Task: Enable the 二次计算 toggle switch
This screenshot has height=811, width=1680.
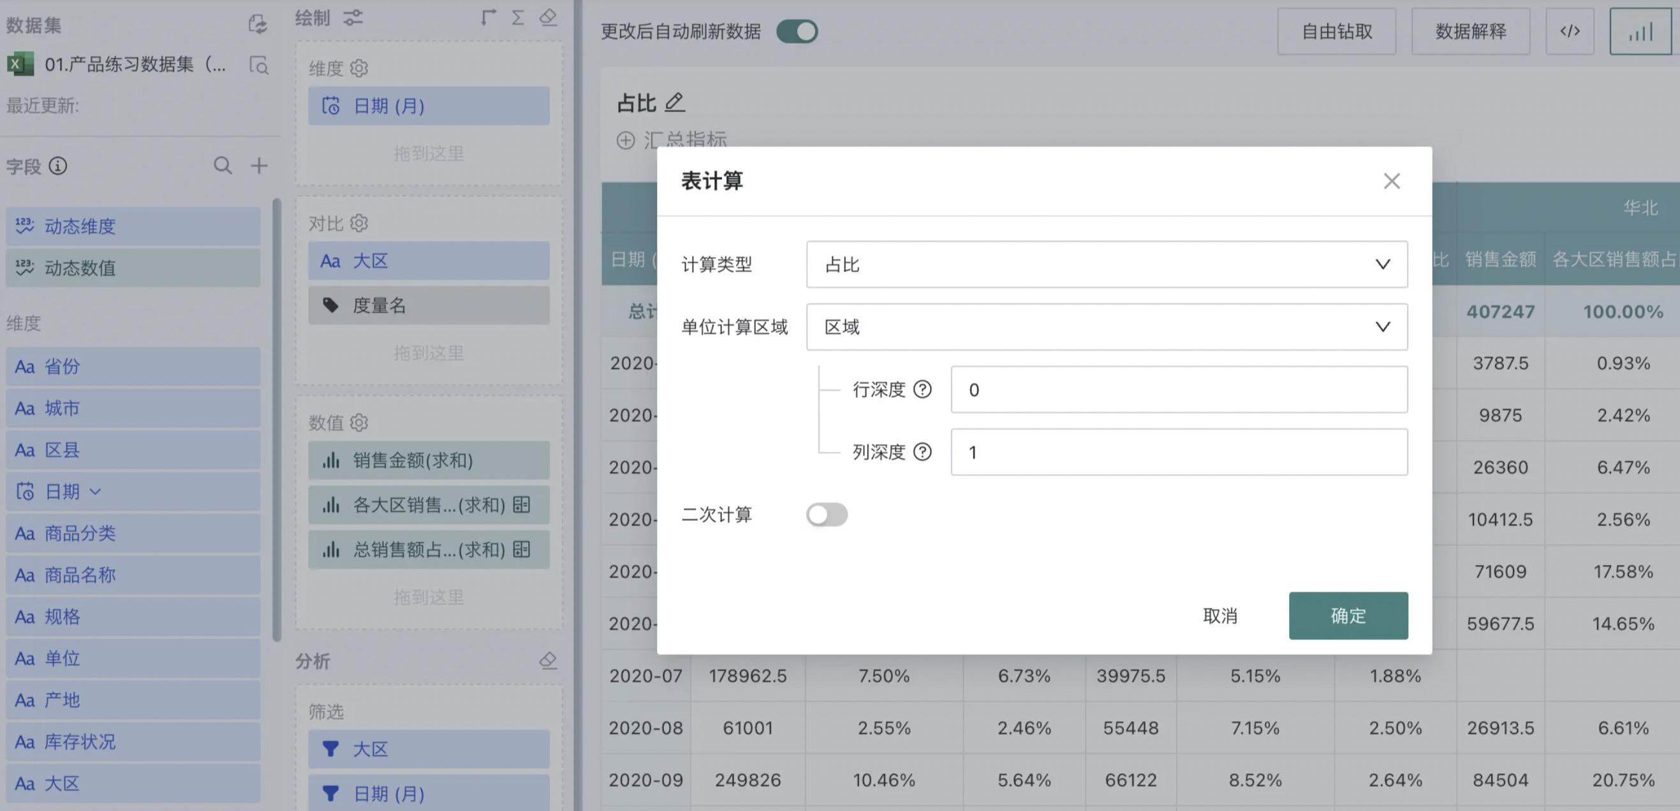Action: click(827, 515)
